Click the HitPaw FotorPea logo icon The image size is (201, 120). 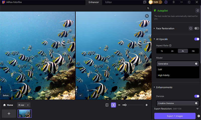point(4,2)
